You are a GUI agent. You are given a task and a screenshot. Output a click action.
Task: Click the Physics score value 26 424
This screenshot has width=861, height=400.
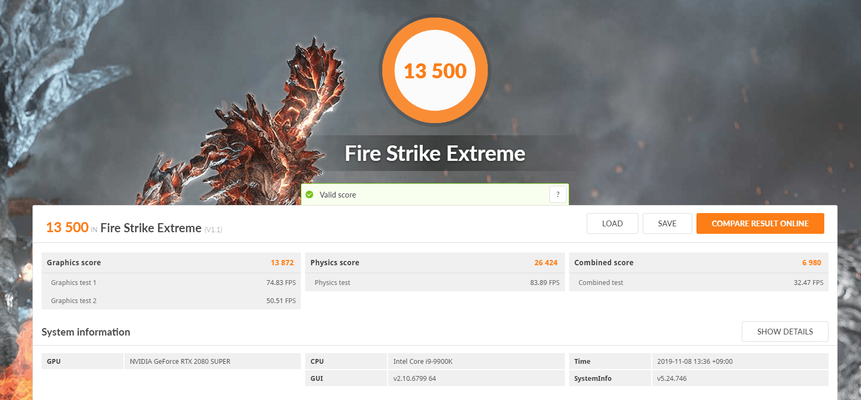[546, 263]
